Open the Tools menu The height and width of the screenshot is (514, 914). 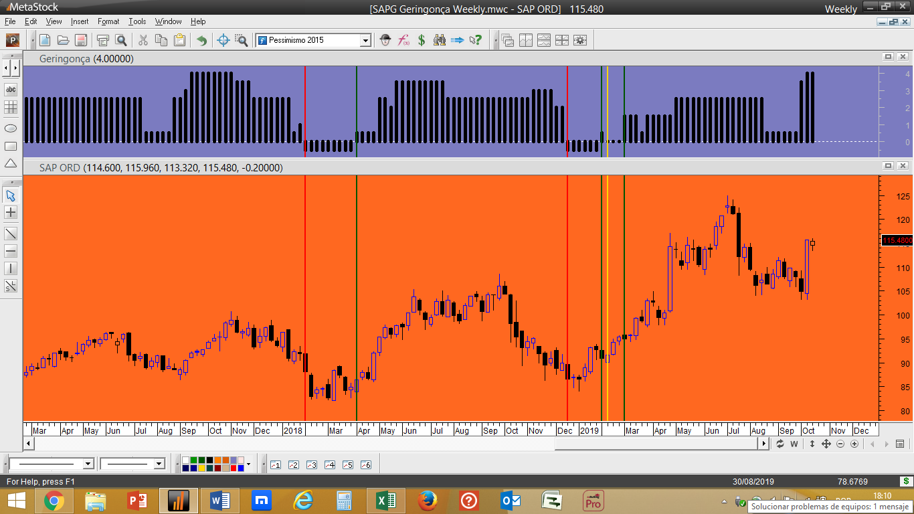tap(137, 21)
